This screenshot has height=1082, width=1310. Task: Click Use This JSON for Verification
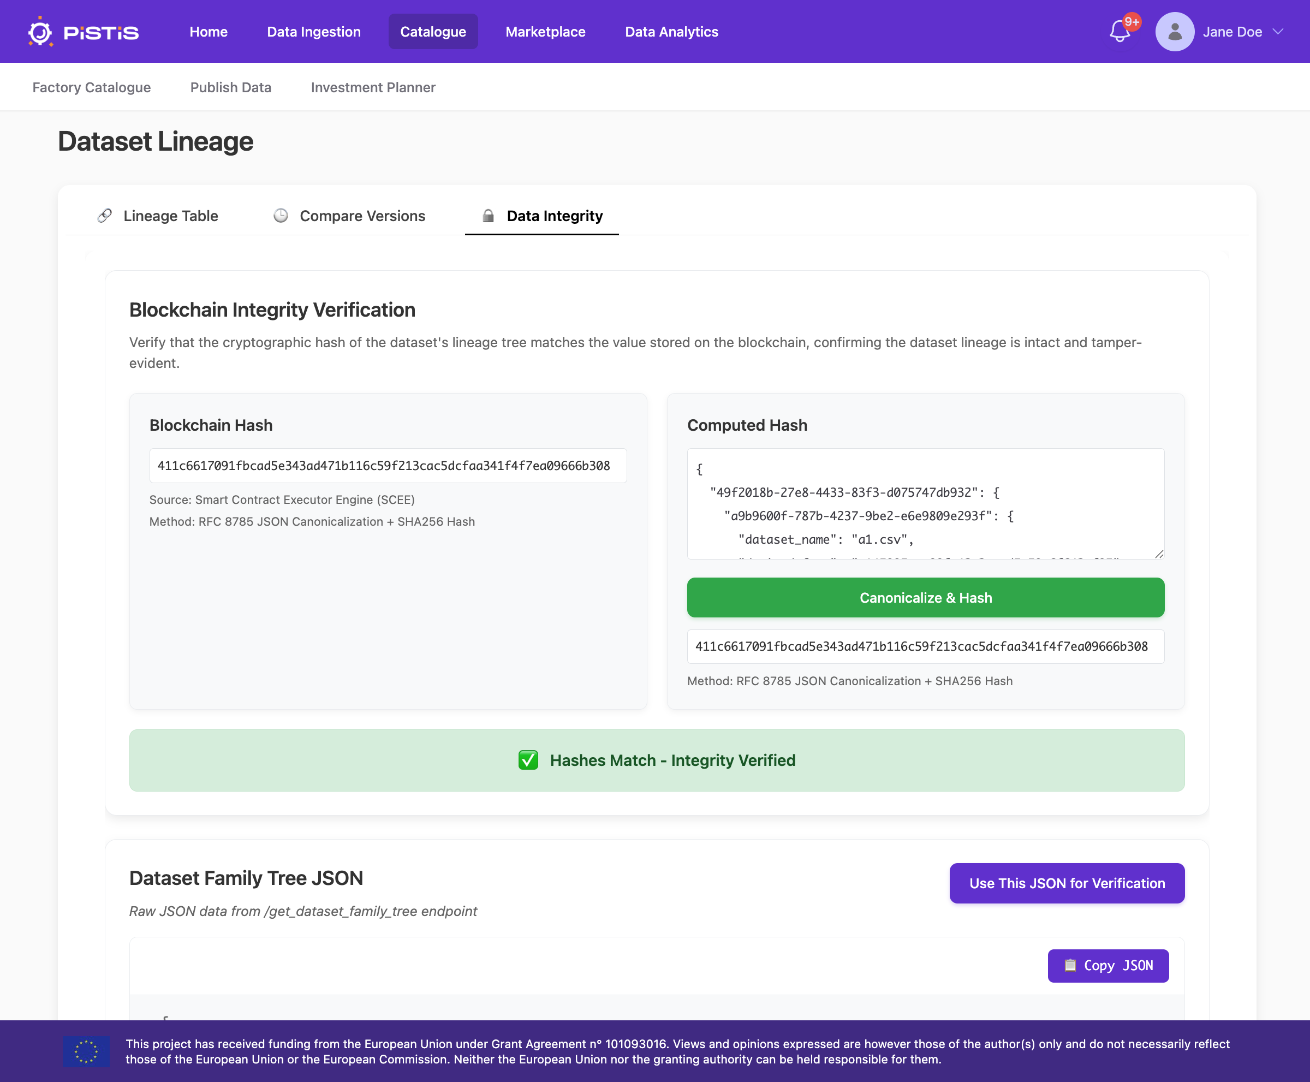pyautogui.click(x=1067, y=883)
